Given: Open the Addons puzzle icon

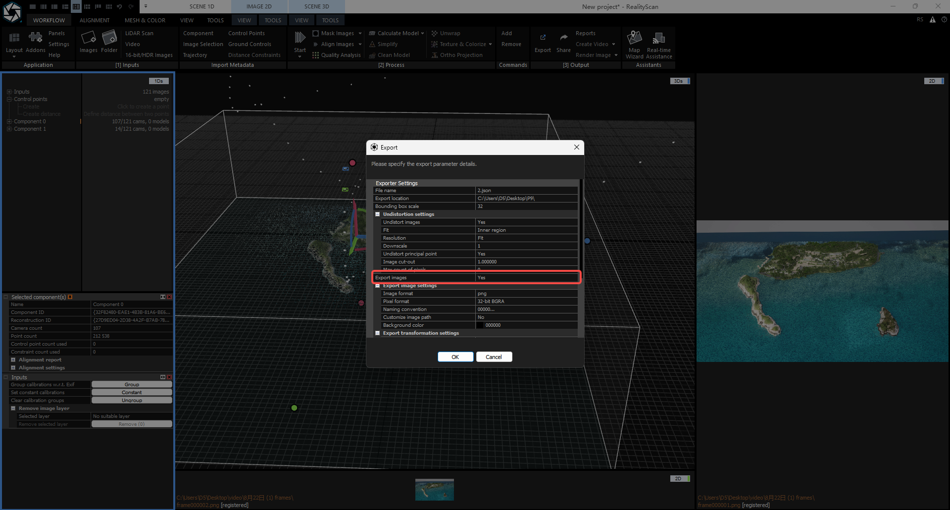Looking at the screenshot, I should (x=35, y=38).
